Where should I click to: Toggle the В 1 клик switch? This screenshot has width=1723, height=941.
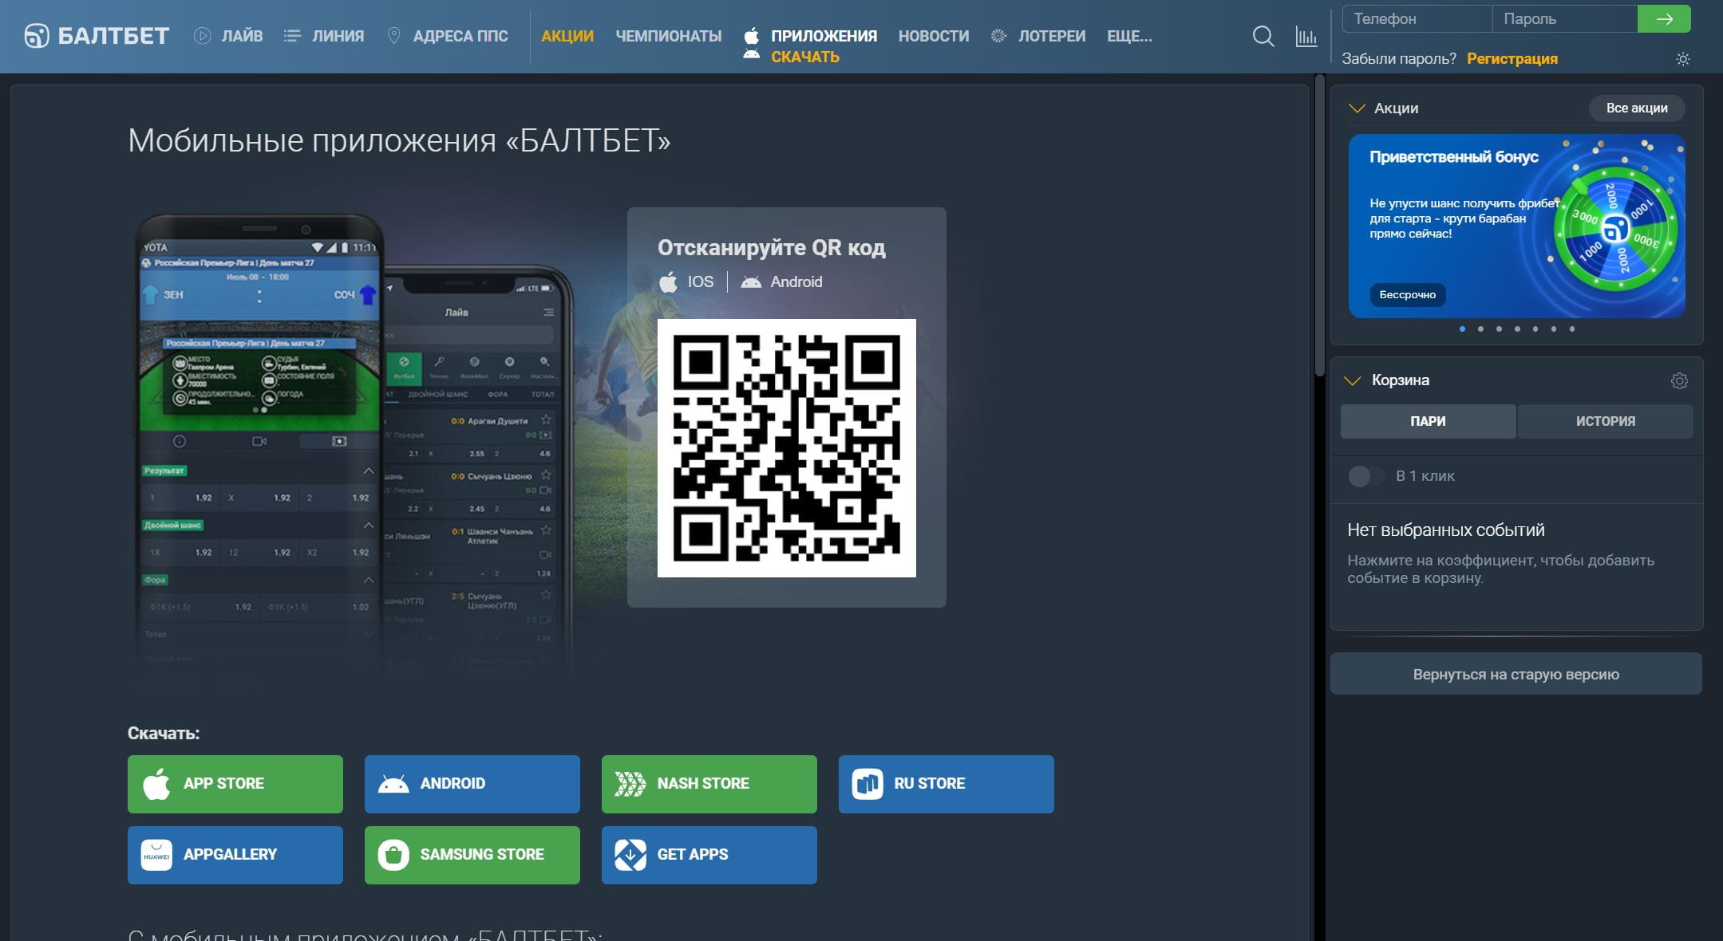(1365, 476)
